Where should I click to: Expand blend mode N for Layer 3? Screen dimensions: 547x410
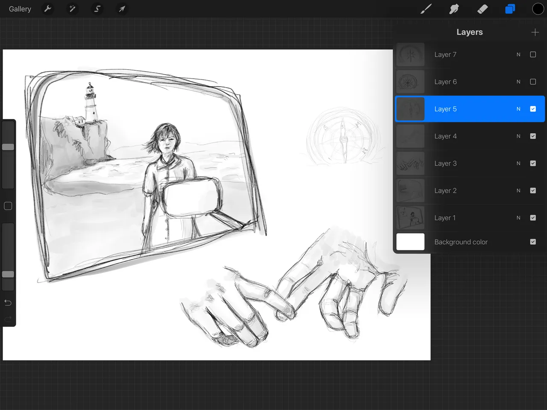pyautogui.click(x=518, y=164)
